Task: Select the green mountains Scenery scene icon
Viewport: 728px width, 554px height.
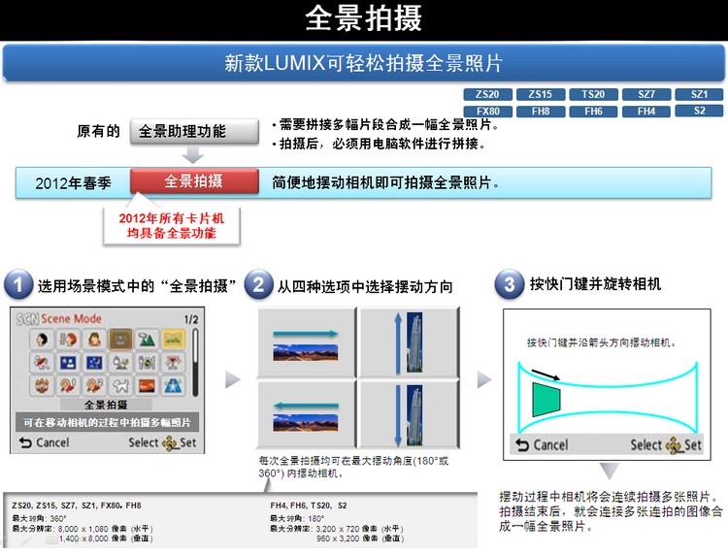Action: pos(147,340)
